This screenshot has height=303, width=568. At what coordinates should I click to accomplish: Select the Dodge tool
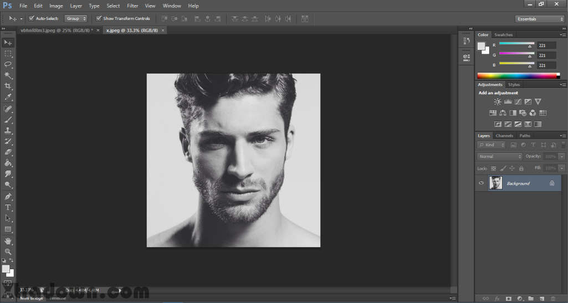click(8, 185)
